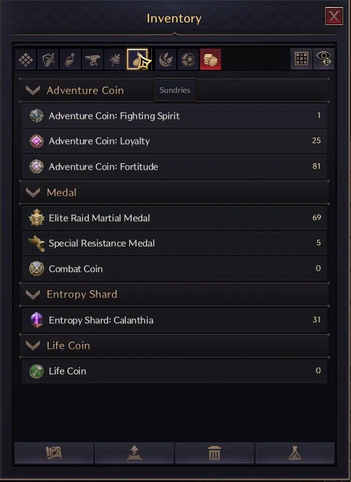Screen dimensions: 351x482
Task: Open the leaf gathering materials tab
Action: (x=115, y=59)
